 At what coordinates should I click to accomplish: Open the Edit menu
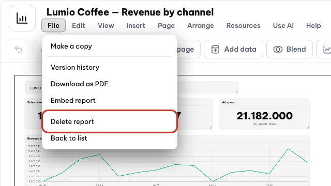coord(78,25)
